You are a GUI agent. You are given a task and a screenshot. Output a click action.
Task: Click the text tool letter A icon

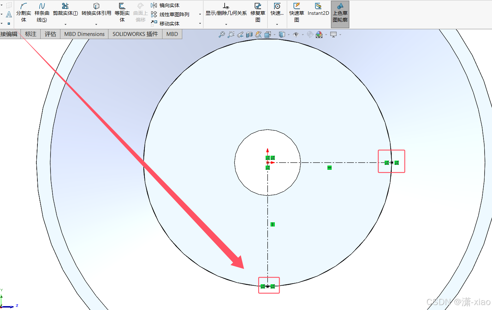pos(9,14)
